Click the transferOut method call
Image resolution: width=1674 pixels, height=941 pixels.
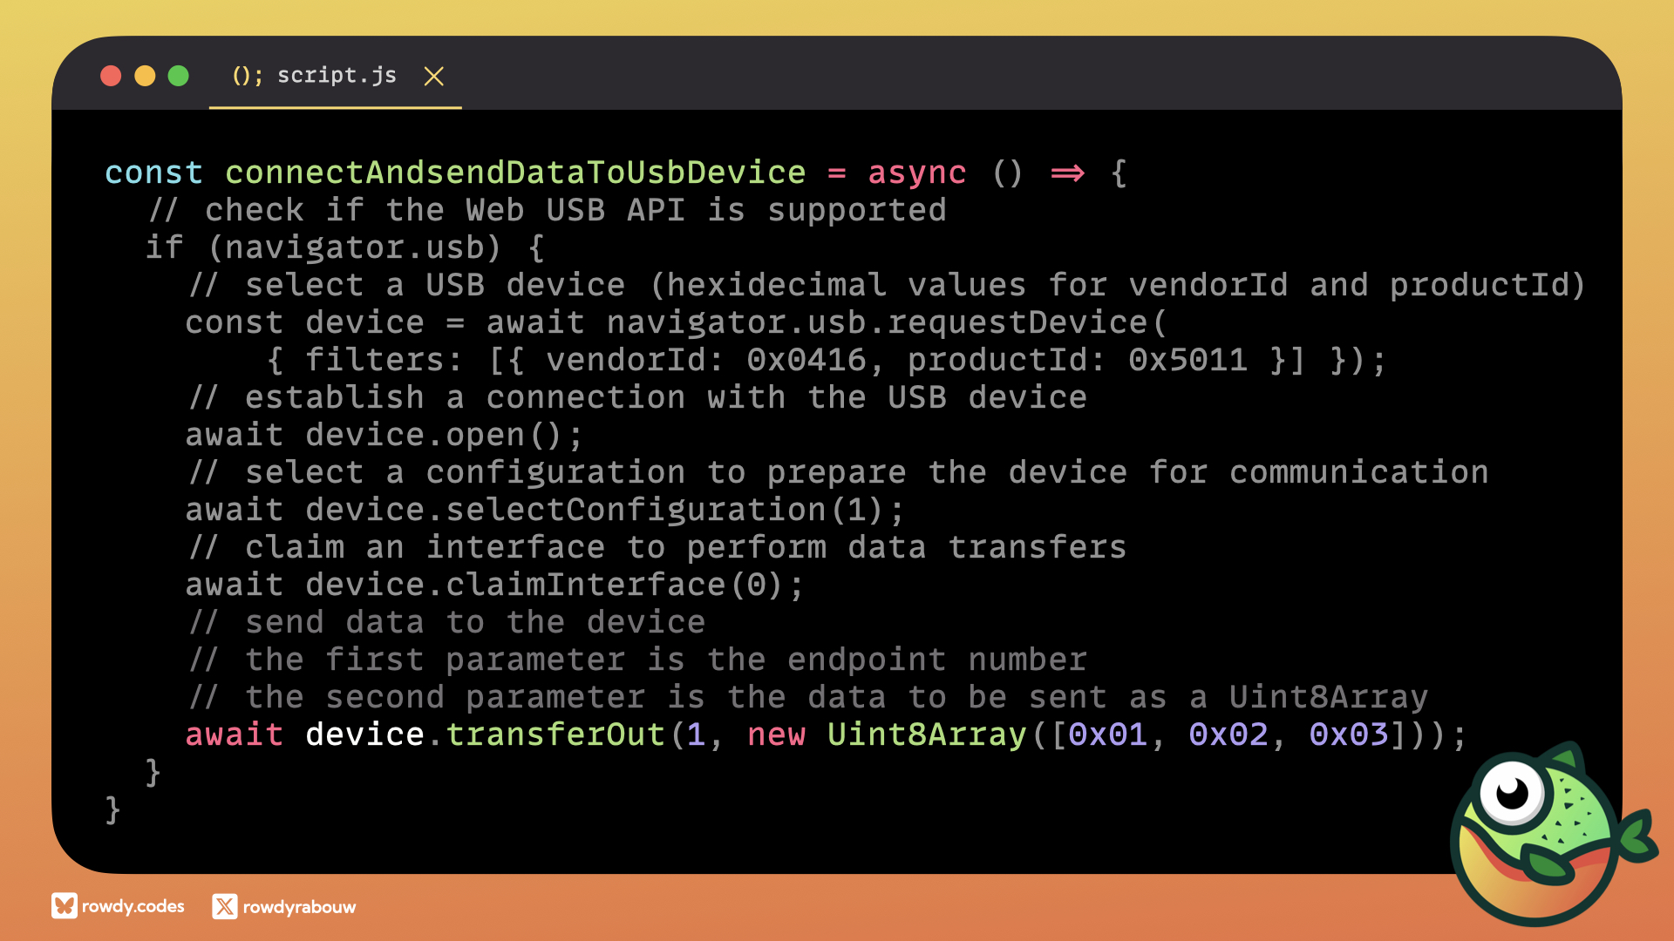coord(555,735)
